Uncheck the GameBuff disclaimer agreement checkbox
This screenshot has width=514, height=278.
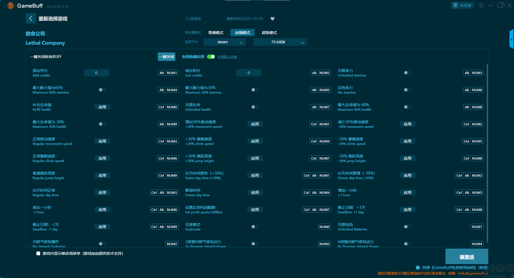[x=418, y=268]
